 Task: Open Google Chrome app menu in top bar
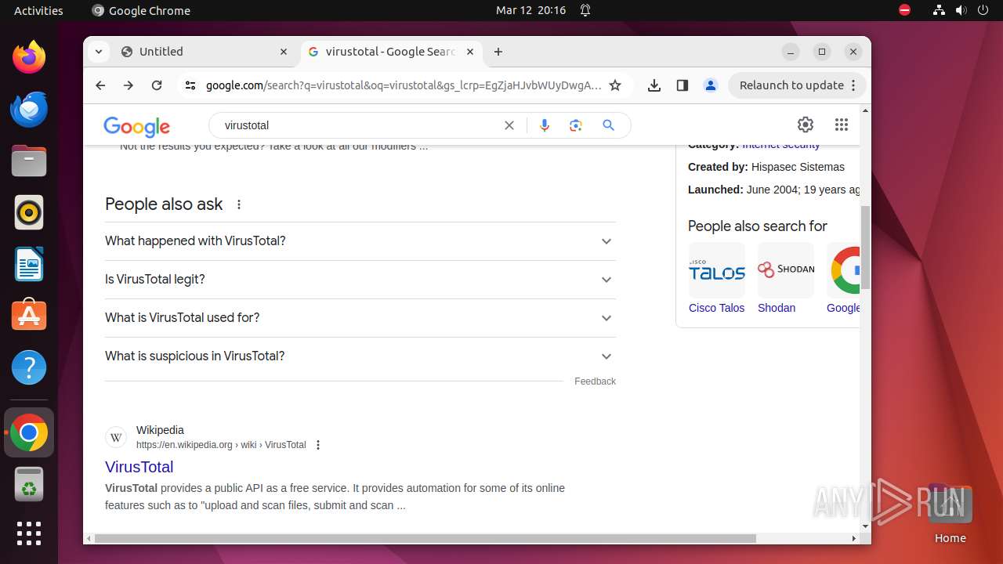(141, 10)
